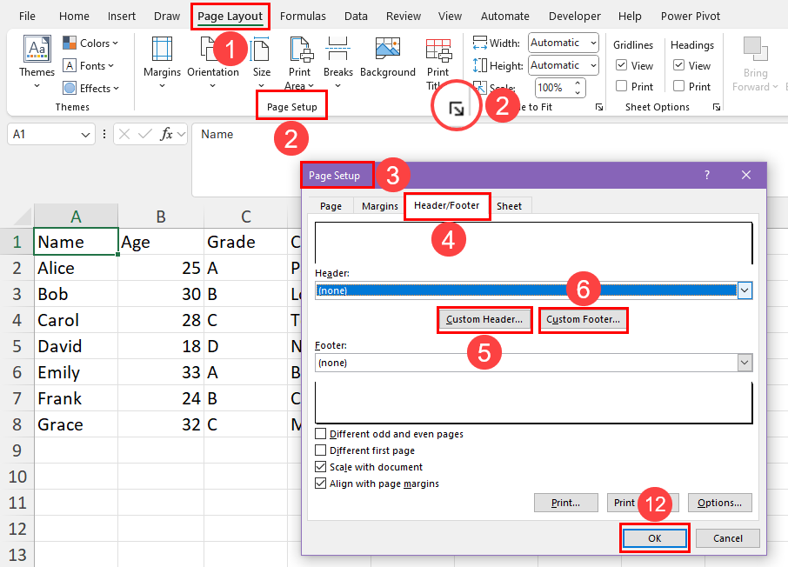Toggle Gridlines View checkbox
Viewport: 788px width, 567px height.
pos(621,65)
